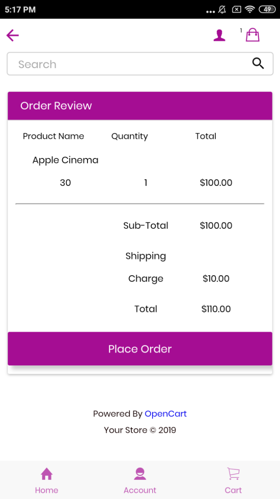Open the user profile icon
Screen dimensions: 280x499
point(219,35)
